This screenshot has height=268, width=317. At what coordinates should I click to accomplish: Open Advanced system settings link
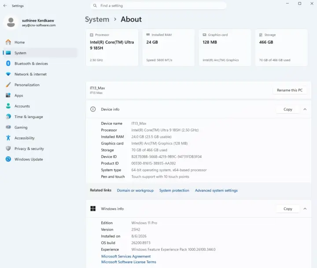click(x=216, y=191)
